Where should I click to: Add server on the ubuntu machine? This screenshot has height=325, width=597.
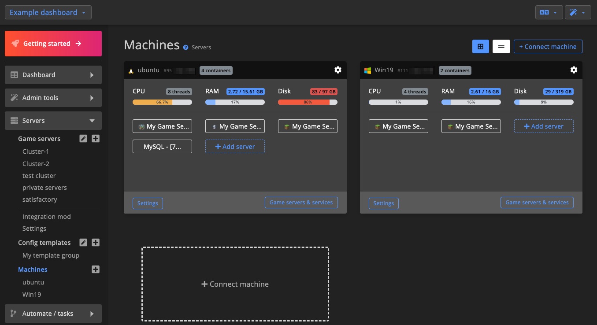click(235, 147)
